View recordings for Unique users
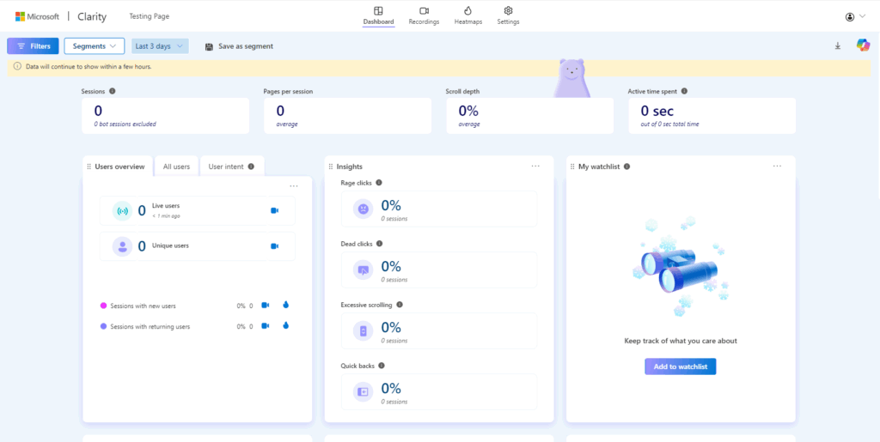The image size is (880, 442). pyautogui.click(x=274, y=246)
